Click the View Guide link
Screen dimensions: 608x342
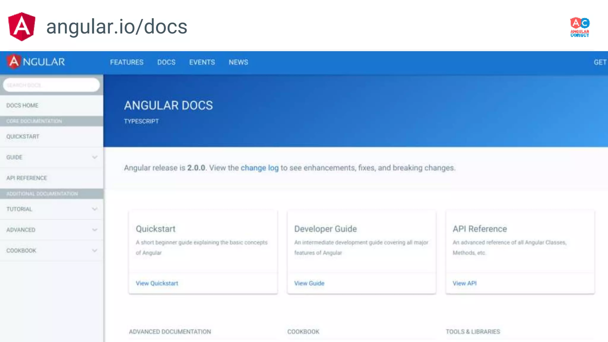tap(309, 283)
